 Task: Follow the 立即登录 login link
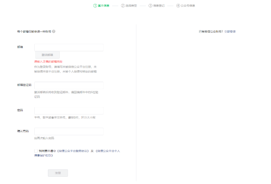click(x=230, y=31)
